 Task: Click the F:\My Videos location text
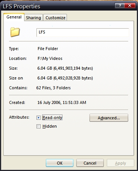coord(50,58)
